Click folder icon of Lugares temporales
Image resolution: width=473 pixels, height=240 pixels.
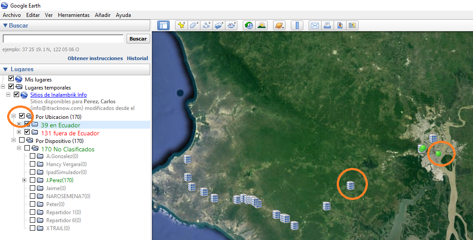19,87
